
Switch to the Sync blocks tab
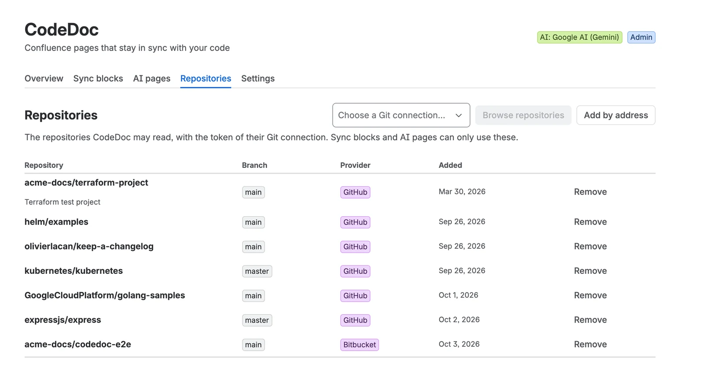pyautogui.click(x=98, y=78)
